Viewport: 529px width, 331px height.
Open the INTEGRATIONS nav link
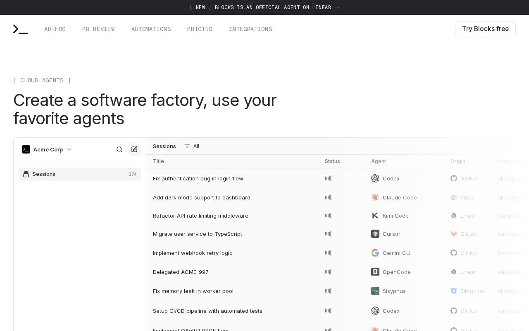(x=250, y=29)
